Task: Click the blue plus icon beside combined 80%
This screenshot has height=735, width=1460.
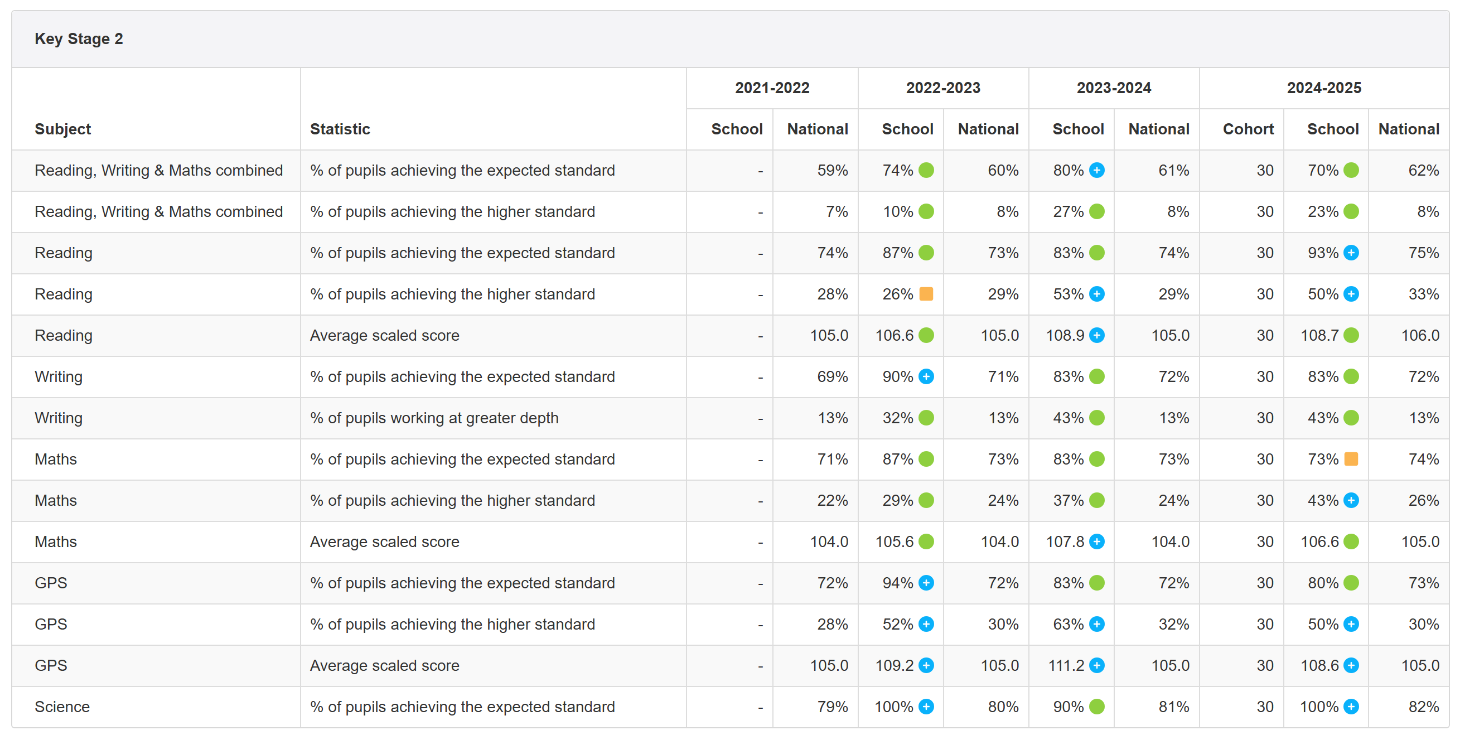Action: pos(1097,170)
